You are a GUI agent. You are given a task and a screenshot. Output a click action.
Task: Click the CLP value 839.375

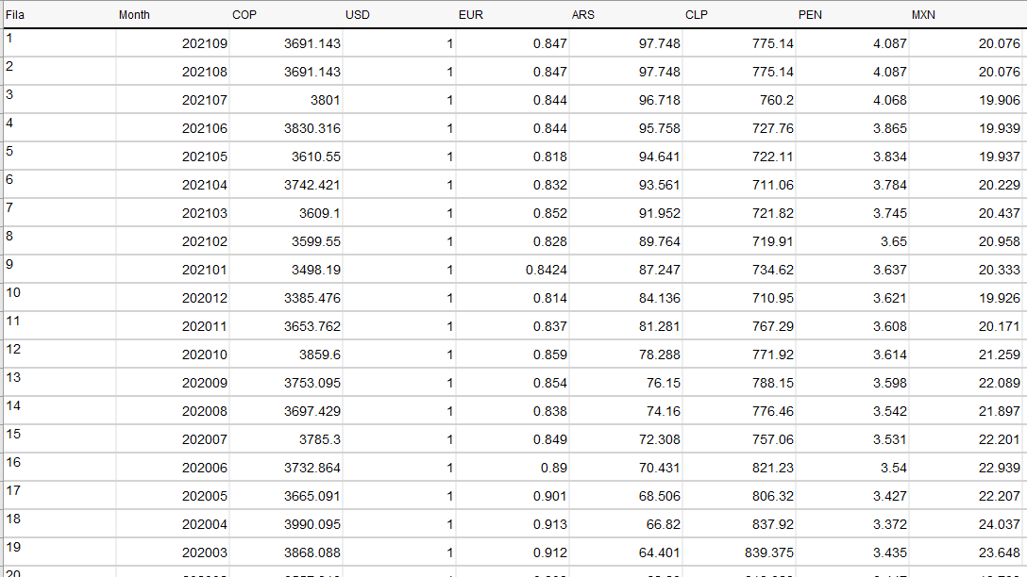(x=769, y=552)
